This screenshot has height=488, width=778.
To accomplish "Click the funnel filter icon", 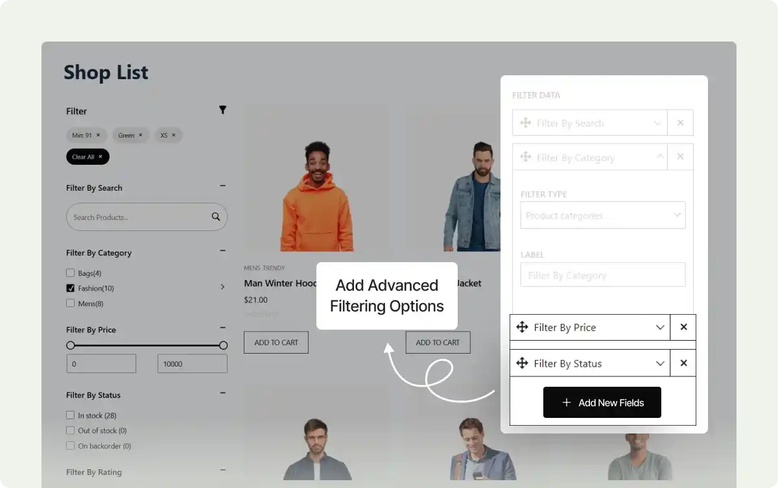I will click(222, 110).
